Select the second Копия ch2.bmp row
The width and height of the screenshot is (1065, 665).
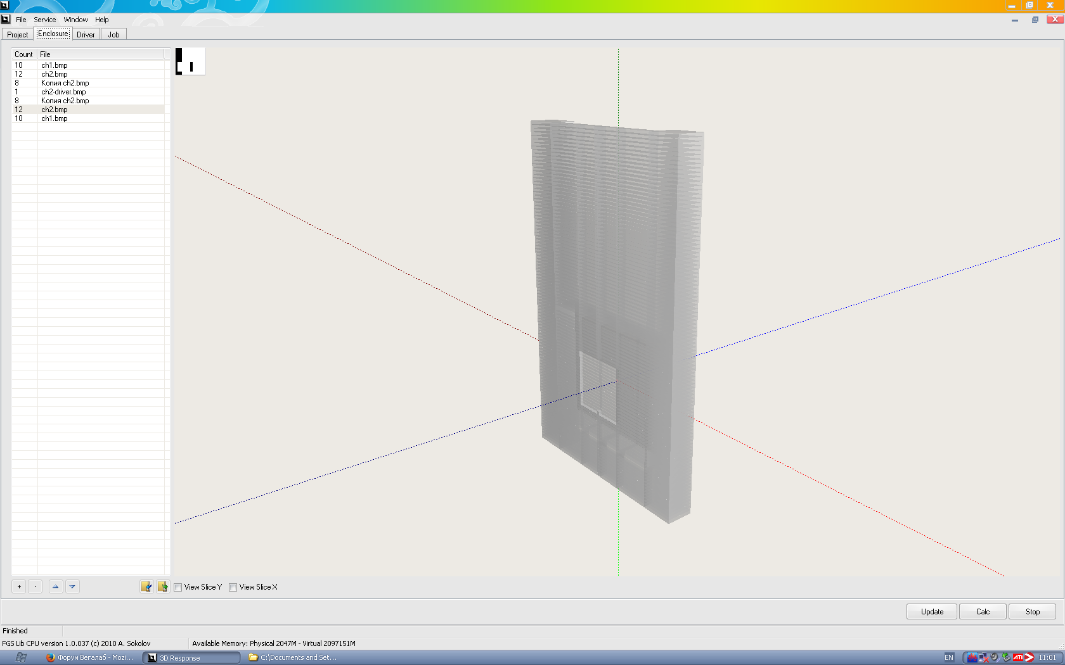[x=88, y=101]
